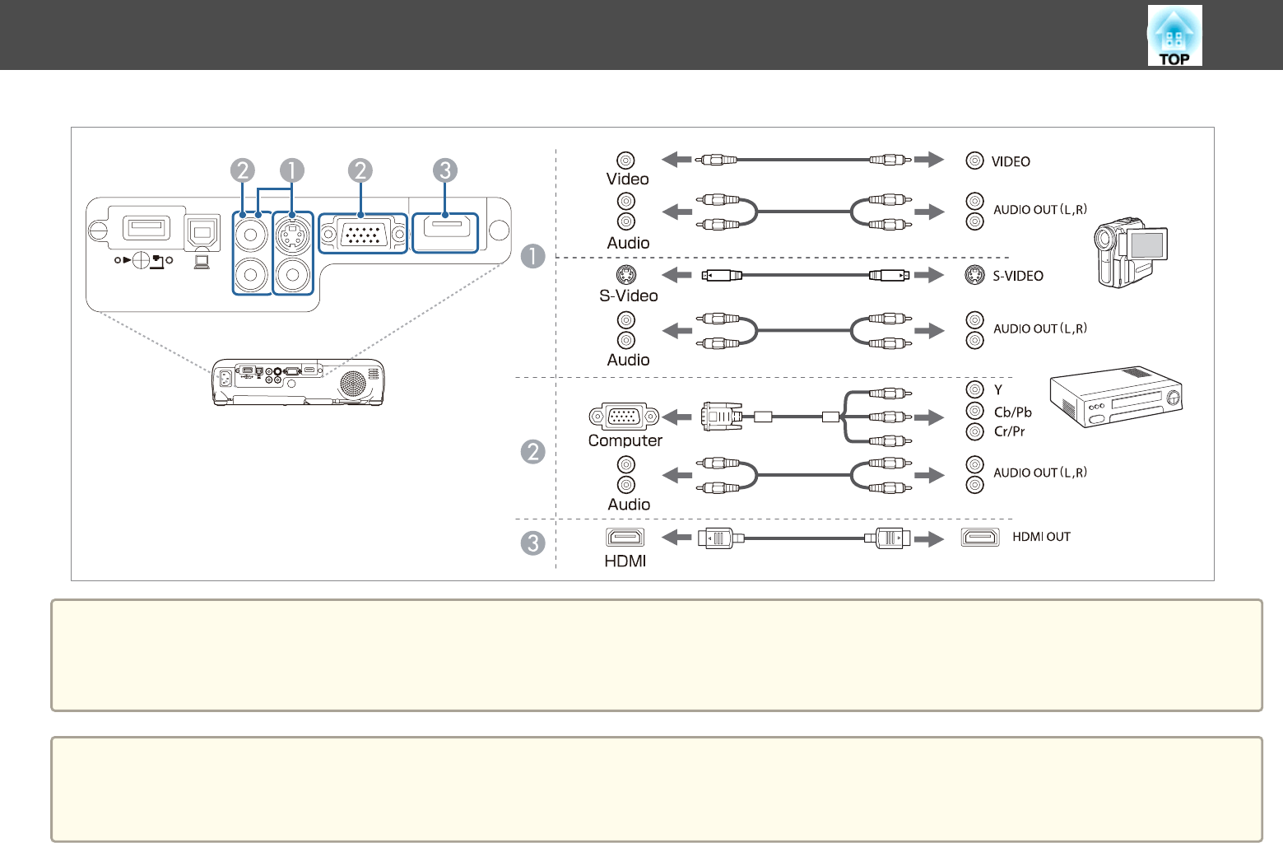
Task: Click the 'Y' label text
Action: pos(998,390)
